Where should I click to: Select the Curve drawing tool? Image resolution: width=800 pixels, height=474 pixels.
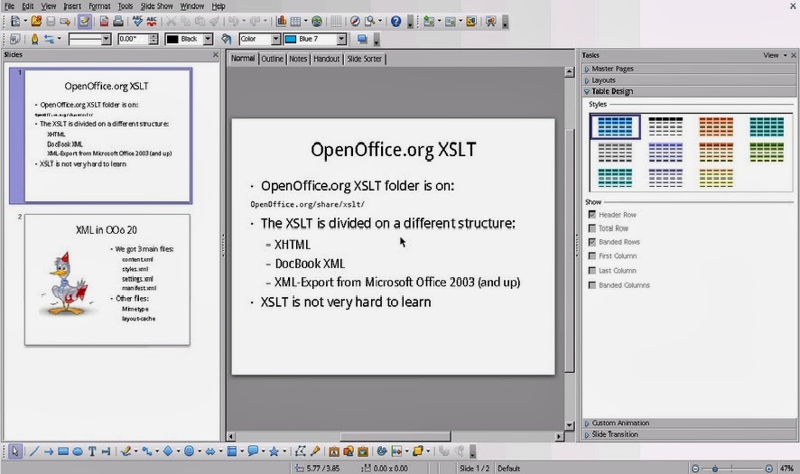click(x=126, y=451)
